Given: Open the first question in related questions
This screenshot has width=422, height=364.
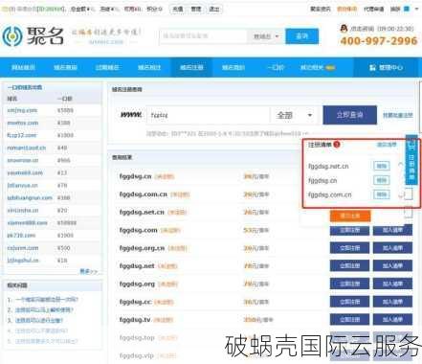Looking at the screenshot, I should (46, 300).
